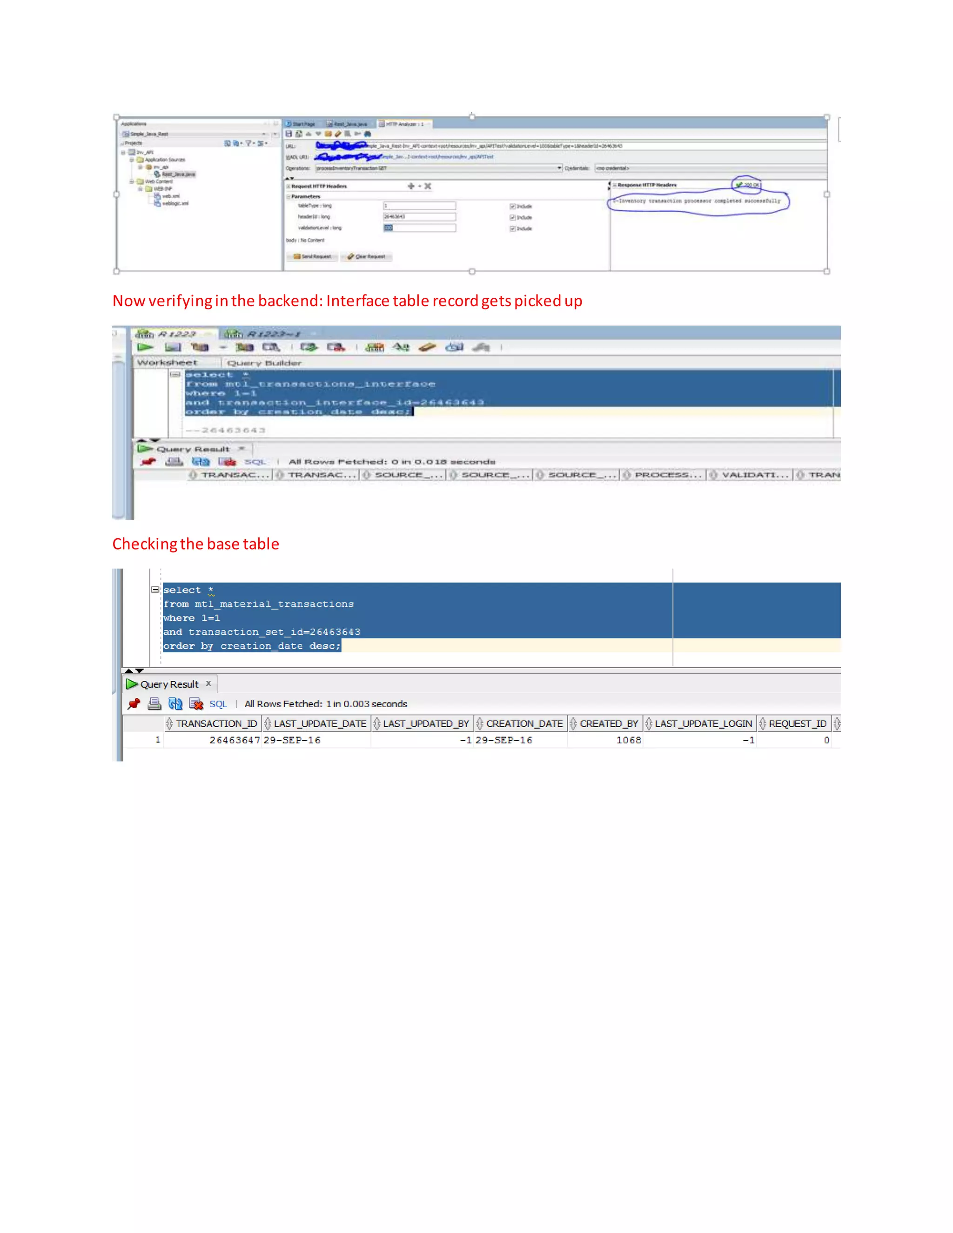The height and width of the screenshot is (1233, 953).
Task: Click the binoculars icon in HTTP Analyzer toolbar
Action: [x=368, y=134]
